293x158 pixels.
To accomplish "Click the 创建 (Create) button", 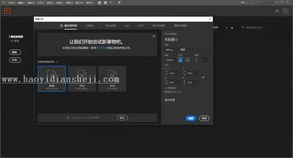I will pyautogui.click(x=191, y=118).
